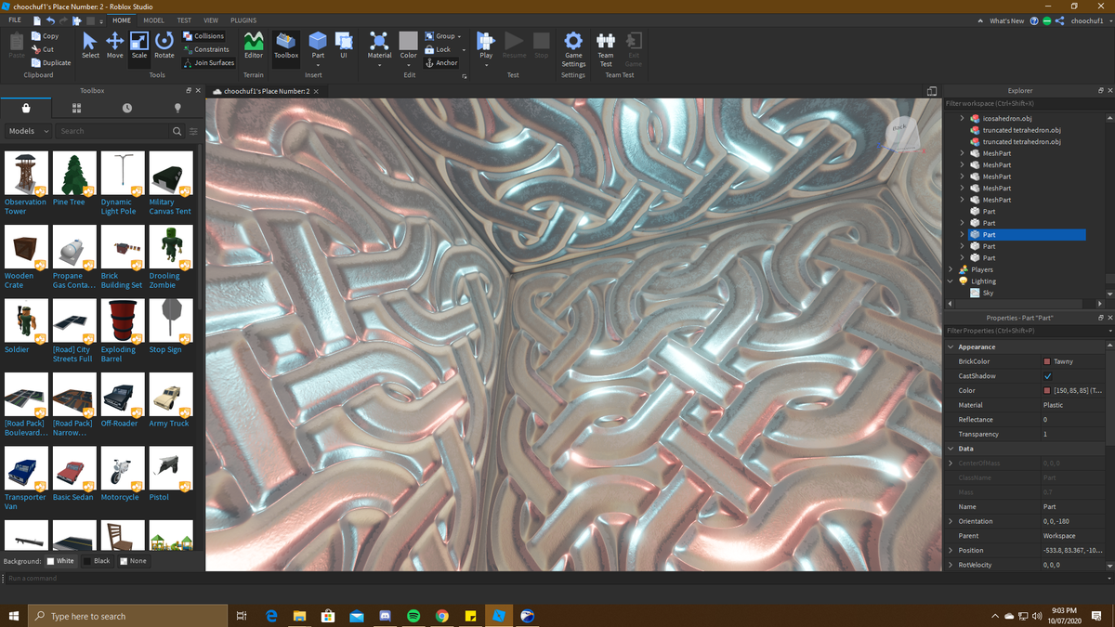
Task: Activate the Move tool
Action: [x=114, y=45]
